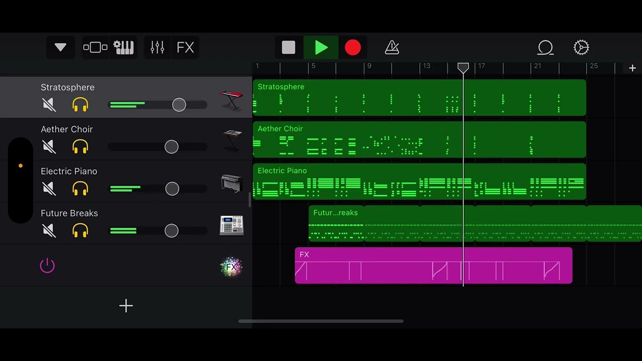The width and height of the screenshot is (642, 361).
Task: Mute the Electric Piano track
Action: [x=49, y=189]
